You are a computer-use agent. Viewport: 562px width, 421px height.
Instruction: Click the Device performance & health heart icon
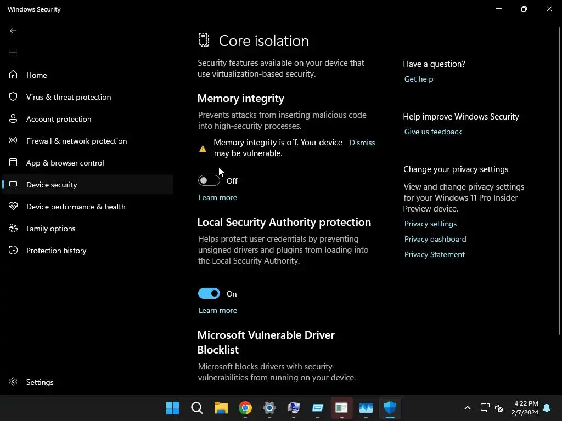[x=13, y=206]
